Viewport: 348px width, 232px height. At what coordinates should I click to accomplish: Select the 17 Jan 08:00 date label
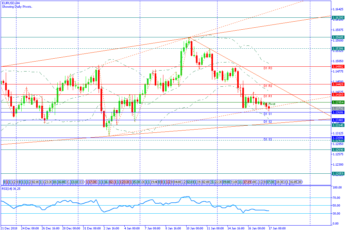[x=277, y=228]
